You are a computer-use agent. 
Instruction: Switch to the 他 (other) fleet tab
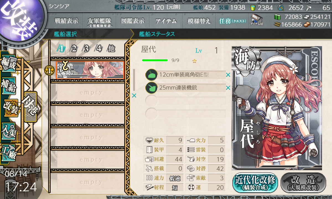[x=111, y=49]
